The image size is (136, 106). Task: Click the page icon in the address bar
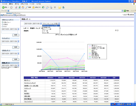click(x=8, y=11)
